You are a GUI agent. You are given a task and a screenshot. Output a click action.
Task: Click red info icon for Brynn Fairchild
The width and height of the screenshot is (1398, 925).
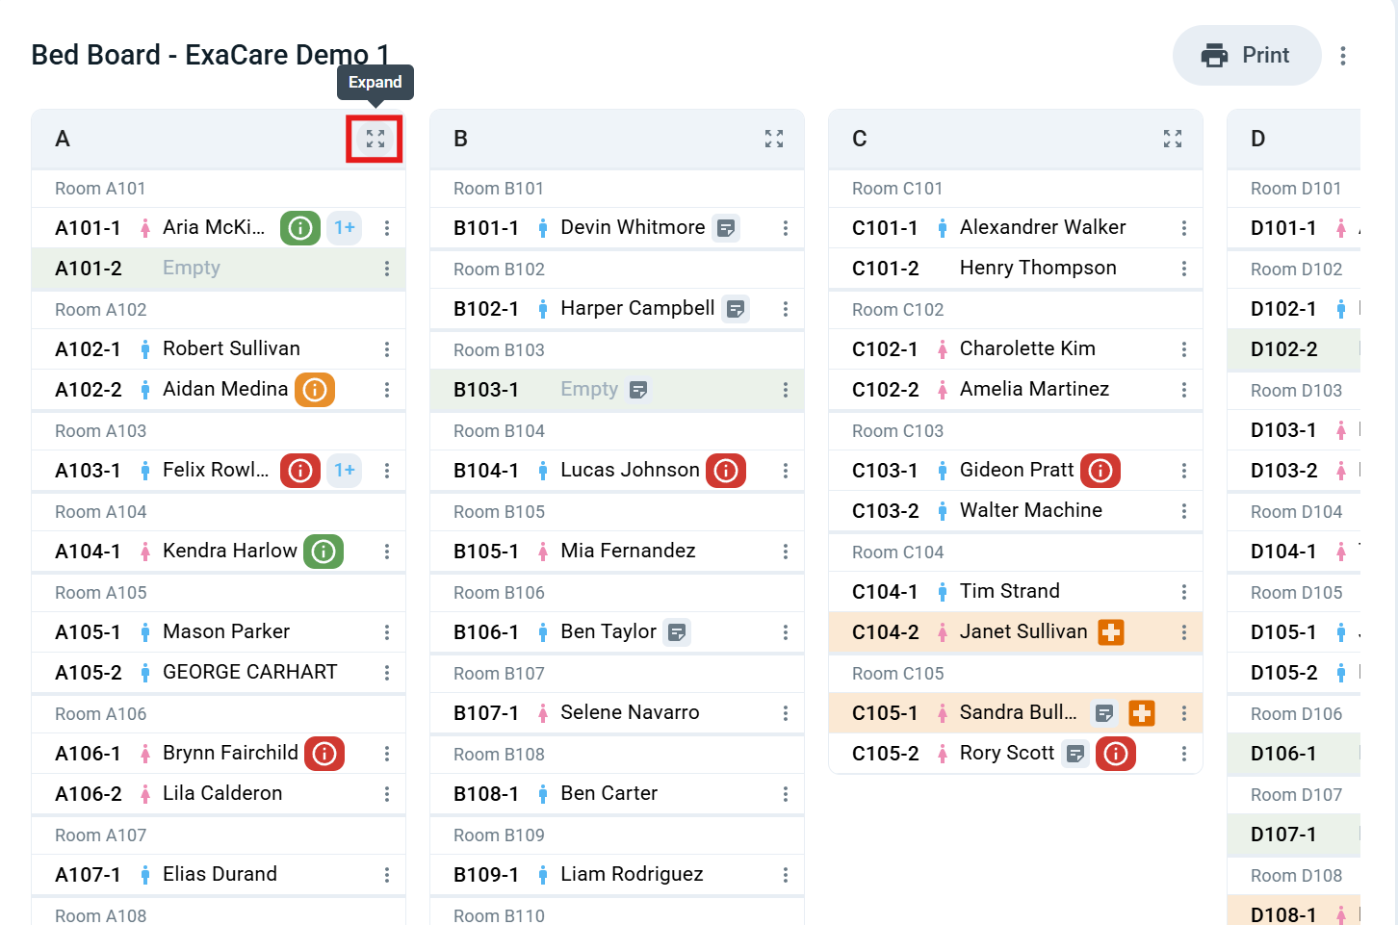(x=324, y=754)
